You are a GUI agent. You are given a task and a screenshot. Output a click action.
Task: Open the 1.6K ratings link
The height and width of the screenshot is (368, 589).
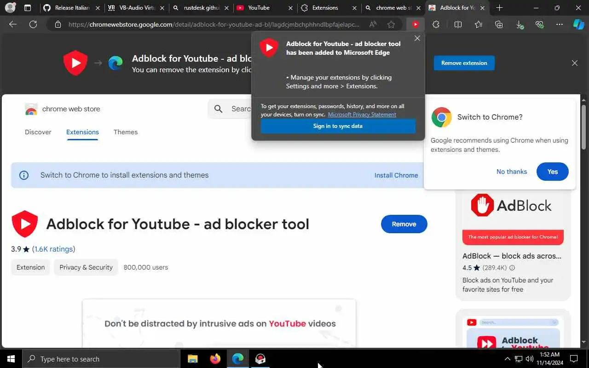(53, 249)
